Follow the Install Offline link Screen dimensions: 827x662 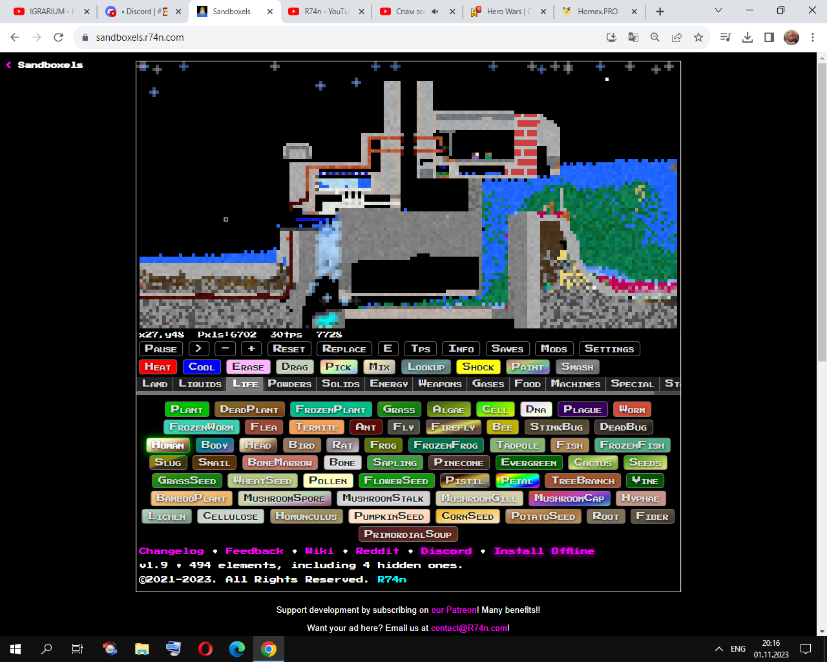point(544,551)
